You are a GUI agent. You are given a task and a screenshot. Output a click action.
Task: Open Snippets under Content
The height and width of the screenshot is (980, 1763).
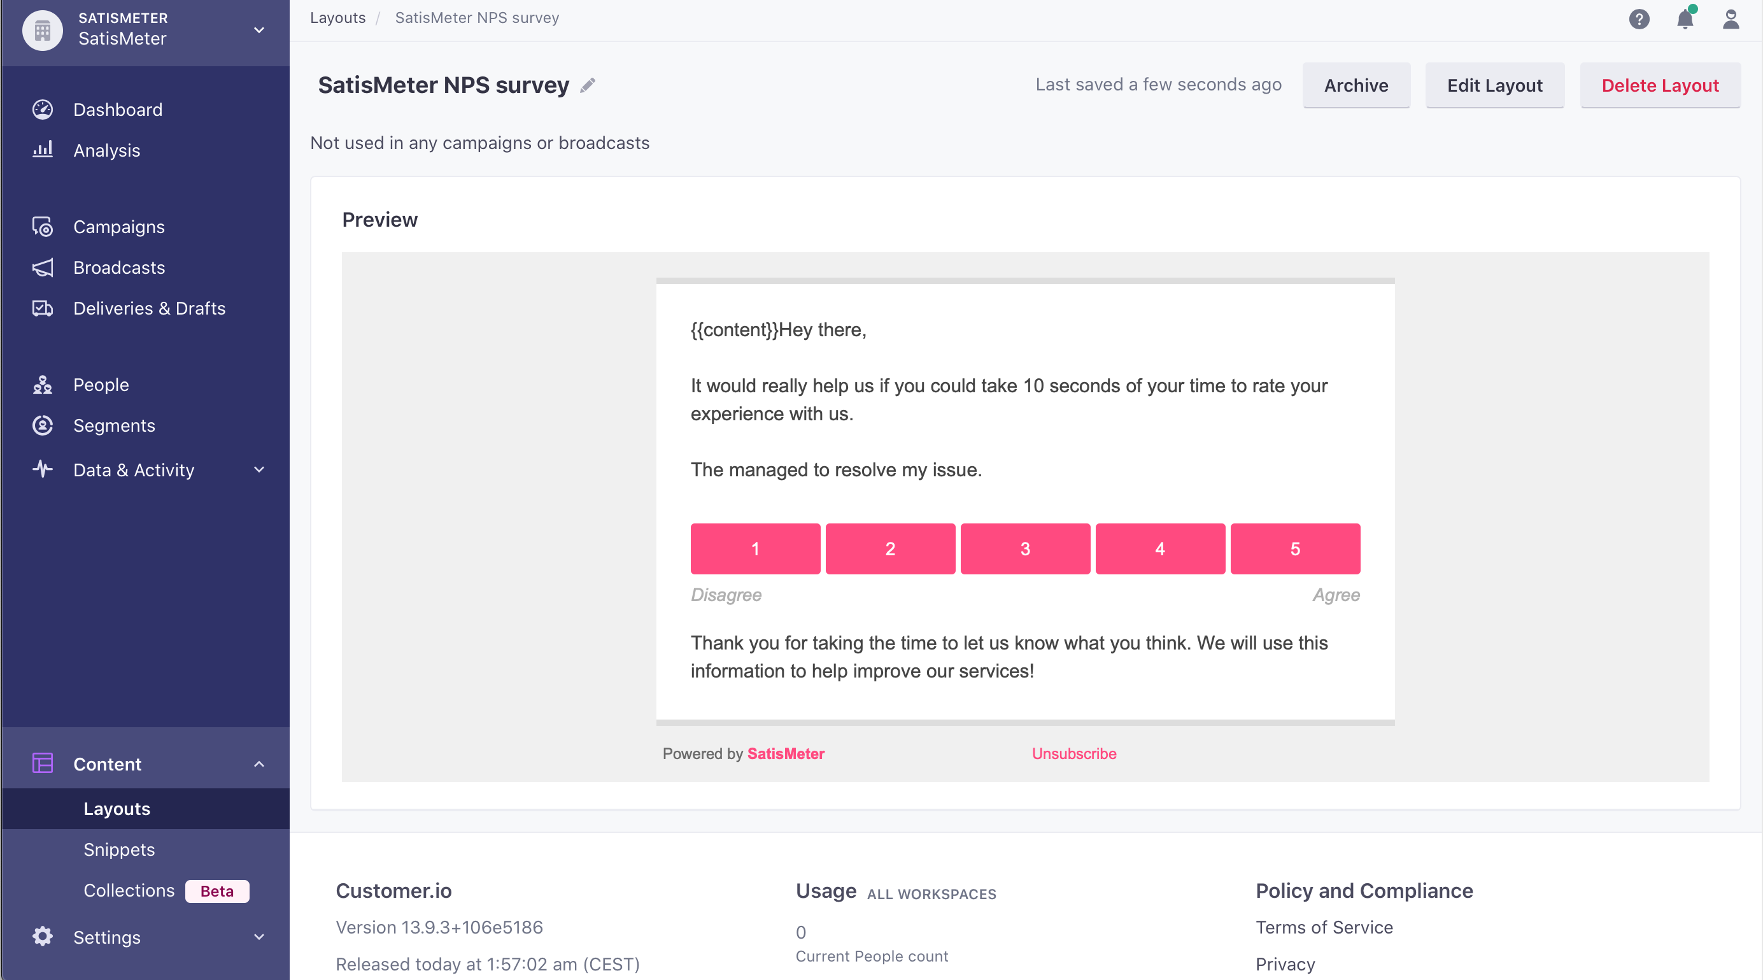point(119,849)
